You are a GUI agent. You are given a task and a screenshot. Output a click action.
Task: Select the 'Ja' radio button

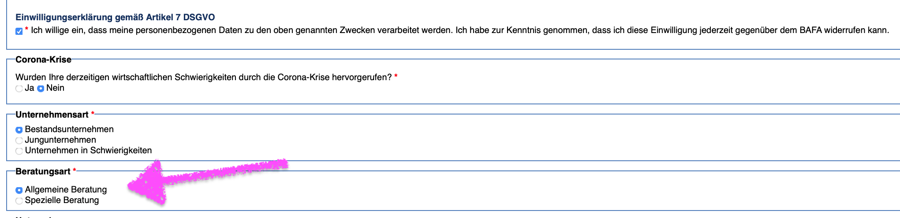click(19, 89)
